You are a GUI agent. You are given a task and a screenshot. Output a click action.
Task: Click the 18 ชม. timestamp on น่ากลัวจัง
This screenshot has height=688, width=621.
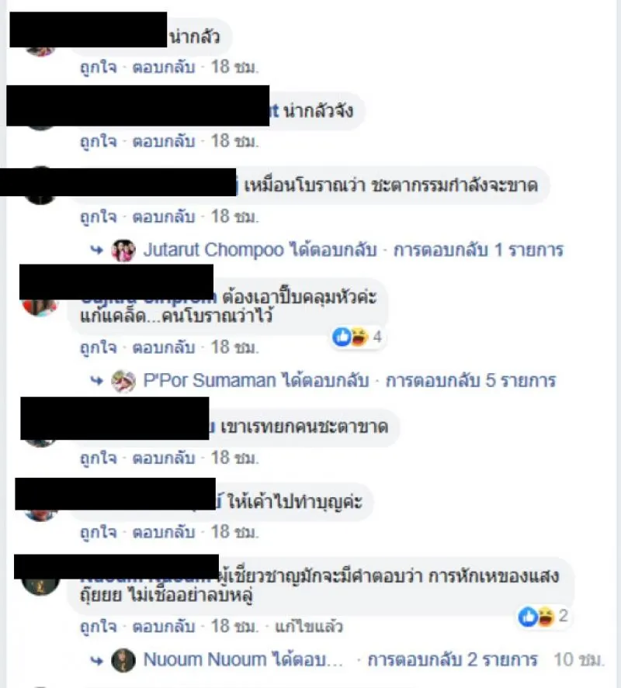[x=234, y=142]
